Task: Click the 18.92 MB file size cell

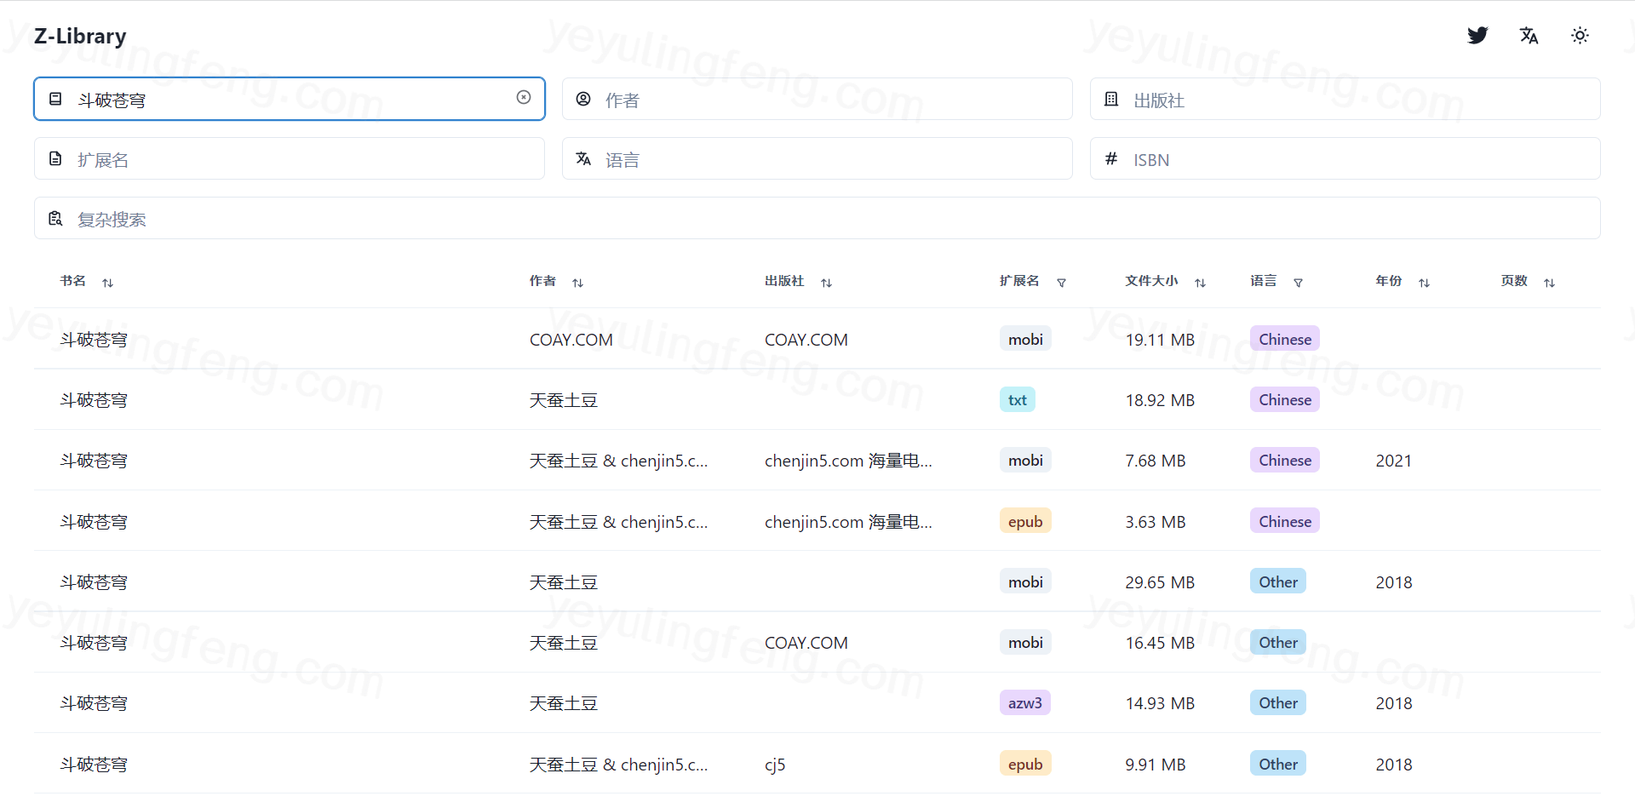Action: coord(1160,400)
